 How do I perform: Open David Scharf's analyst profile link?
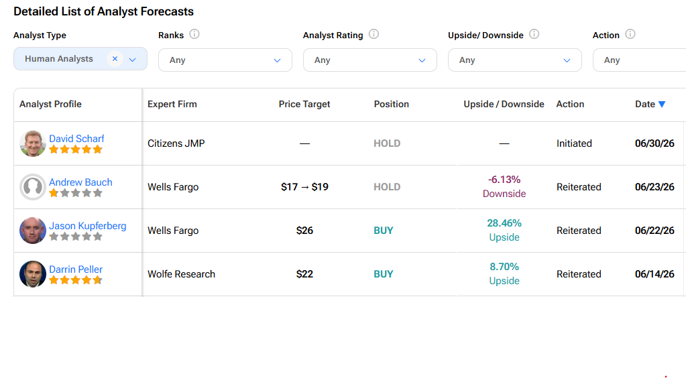pos(76,139)
